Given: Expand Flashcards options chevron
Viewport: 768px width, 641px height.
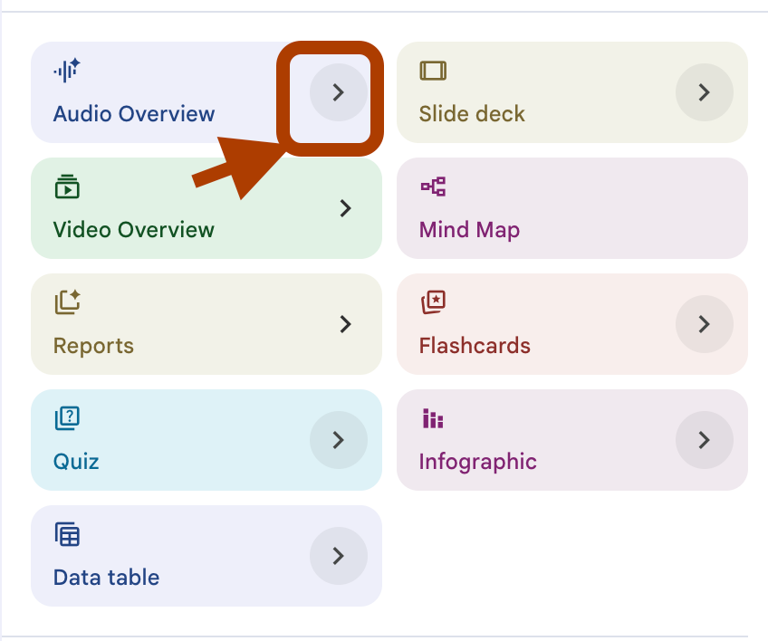Looking at the screenshot, I should 705,324.
